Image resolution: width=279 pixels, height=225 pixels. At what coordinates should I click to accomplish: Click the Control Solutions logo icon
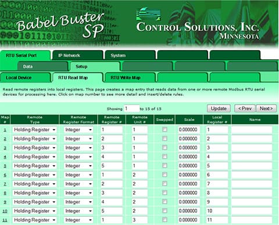coord(148,14)
